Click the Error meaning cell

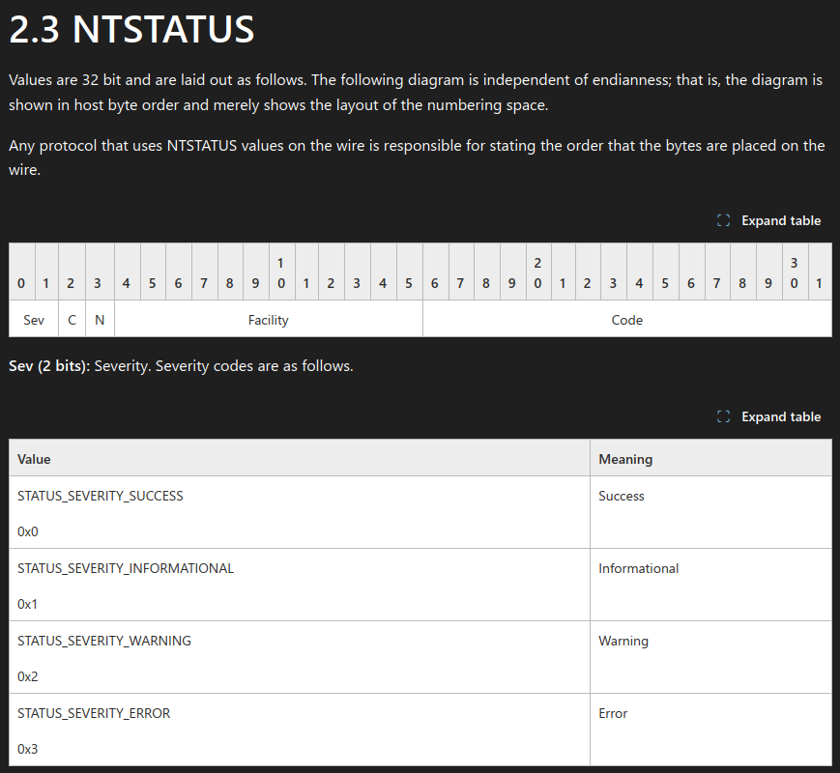coord(710,730)
